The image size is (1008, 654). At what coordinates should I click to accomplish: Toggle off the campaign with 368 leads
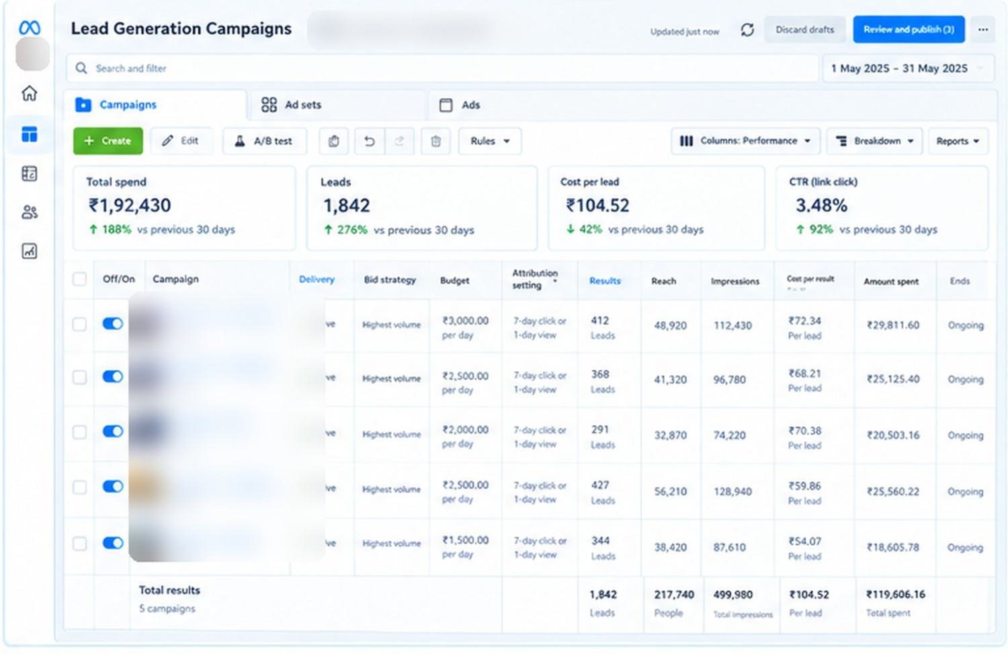coord(113,376)
